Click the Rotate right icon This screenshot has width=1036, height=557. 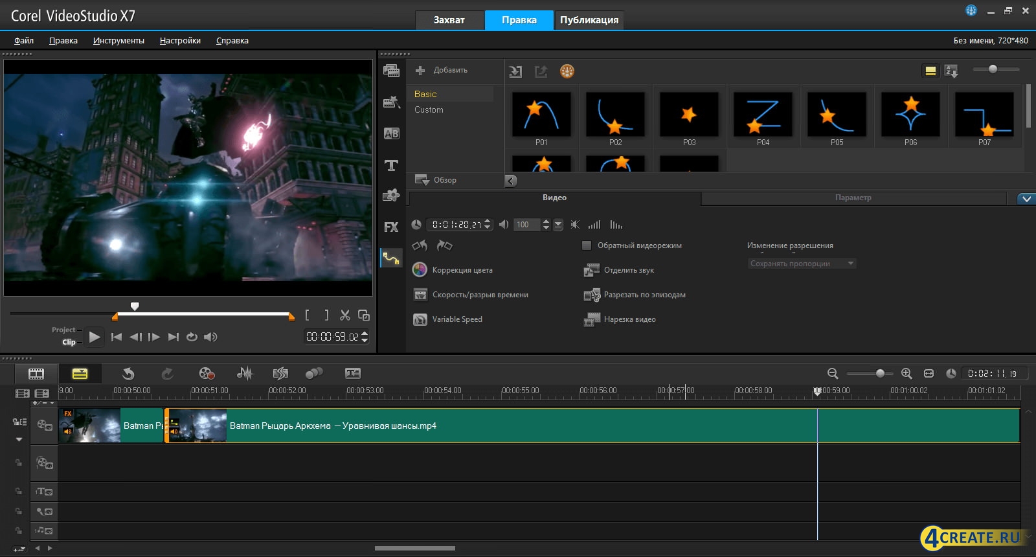click(444, 245)
